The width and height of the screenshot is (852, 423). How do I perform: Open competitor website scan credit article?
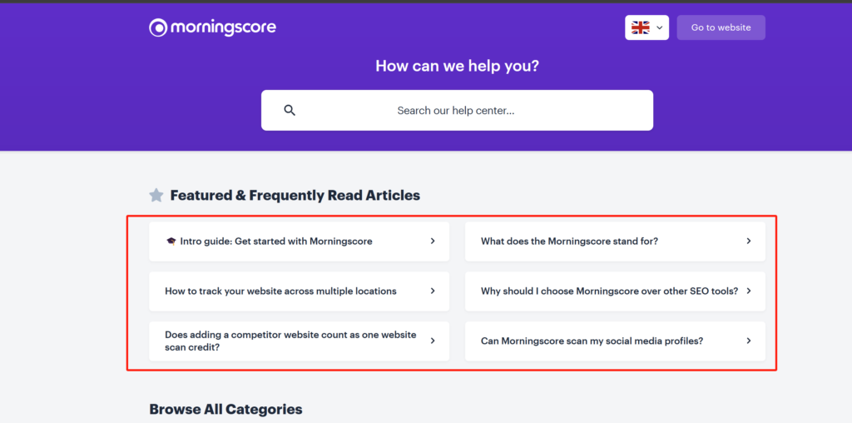click(x=300, y=341)
